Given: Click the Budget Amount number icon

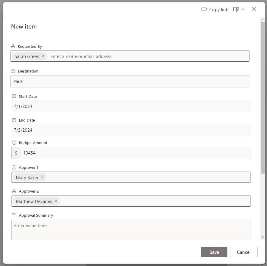Looking at the screenshot, I should pyautogui.click(x=14, y=143).
